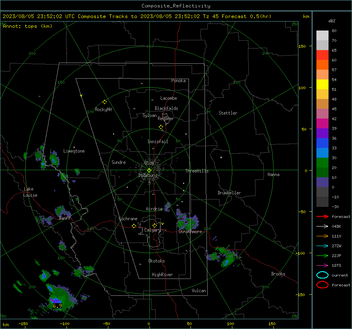The image size is (352, 329).
Task: Select the ThreeHills town label
Action: [197, 171]
